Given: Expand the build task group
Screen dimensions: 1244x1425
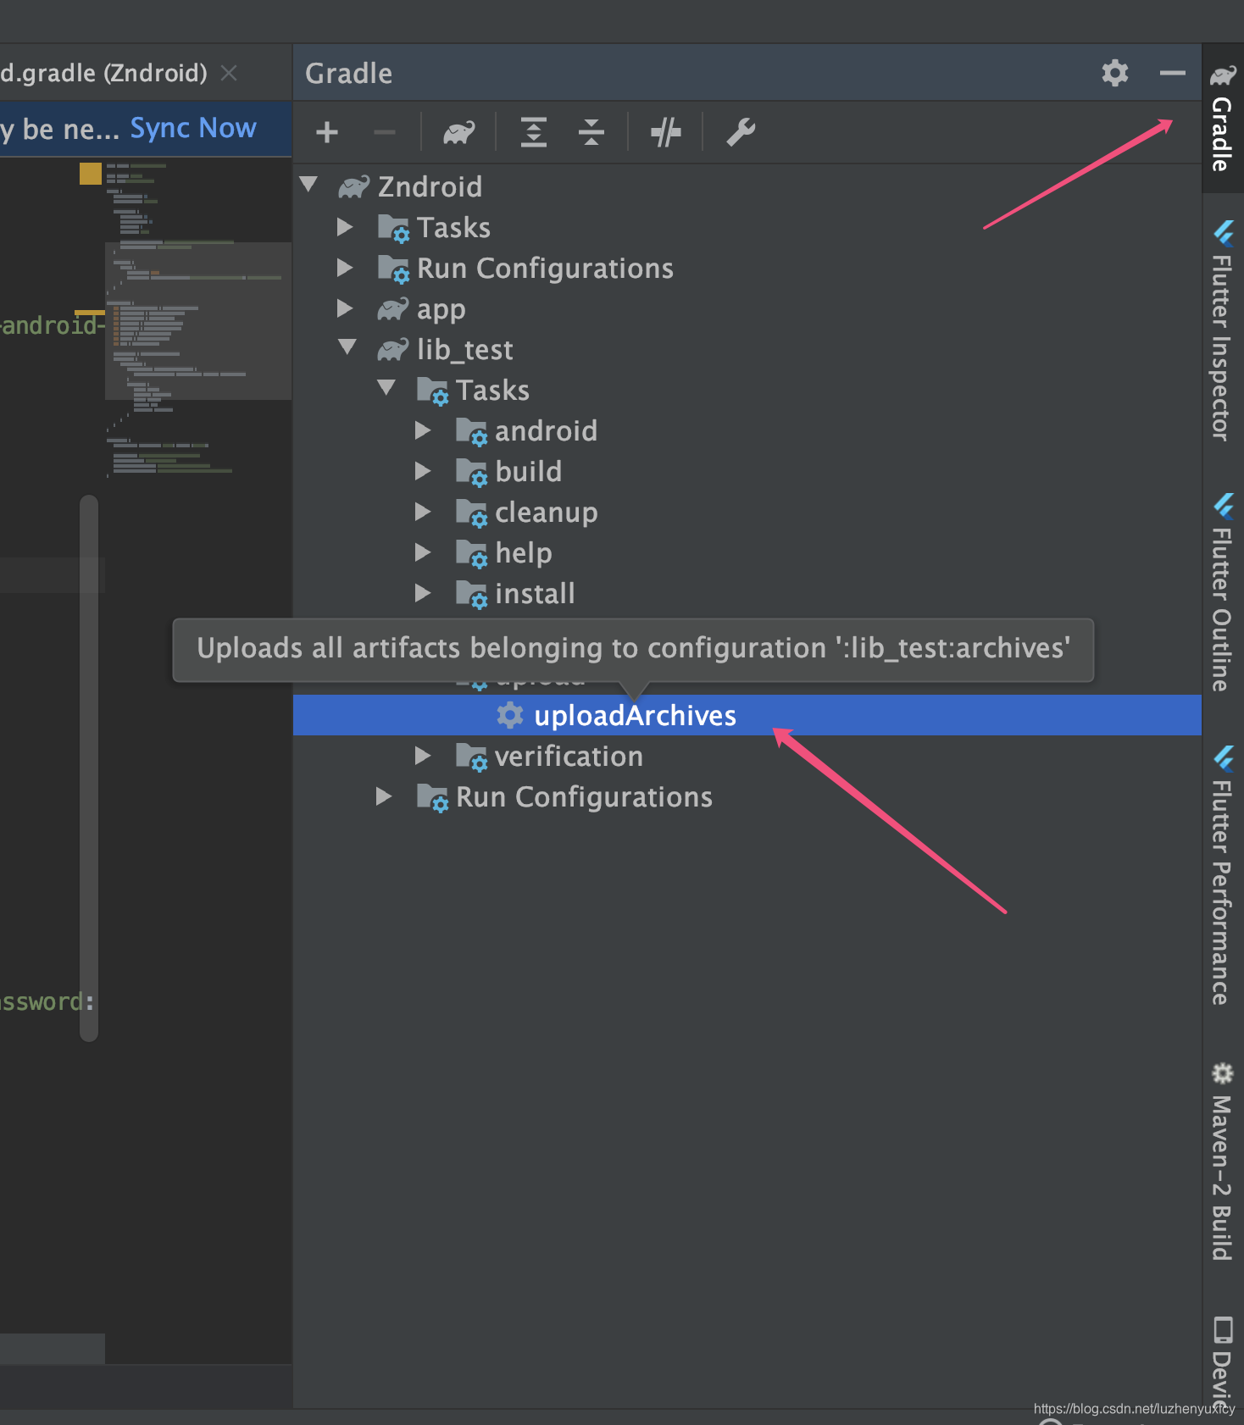Looking at the screenshot, I should pos(422,470).
